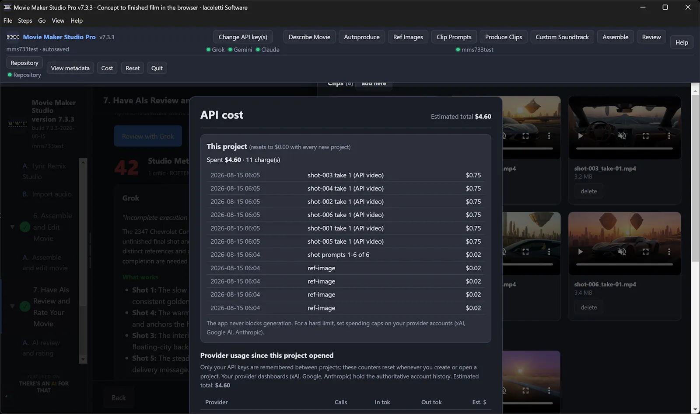Go to Describe Movie step
This screenshot has height=414, width=700.
click(309, 37)
